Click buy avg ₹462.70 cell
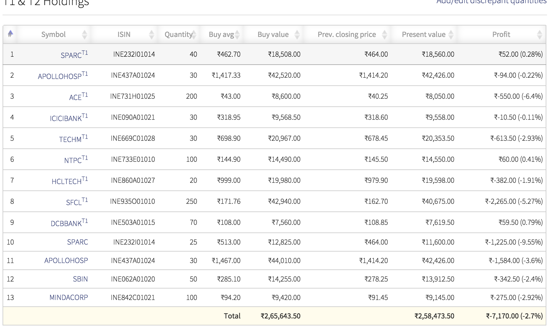Viewport: 554px width, 328px height. click(229, 54)
